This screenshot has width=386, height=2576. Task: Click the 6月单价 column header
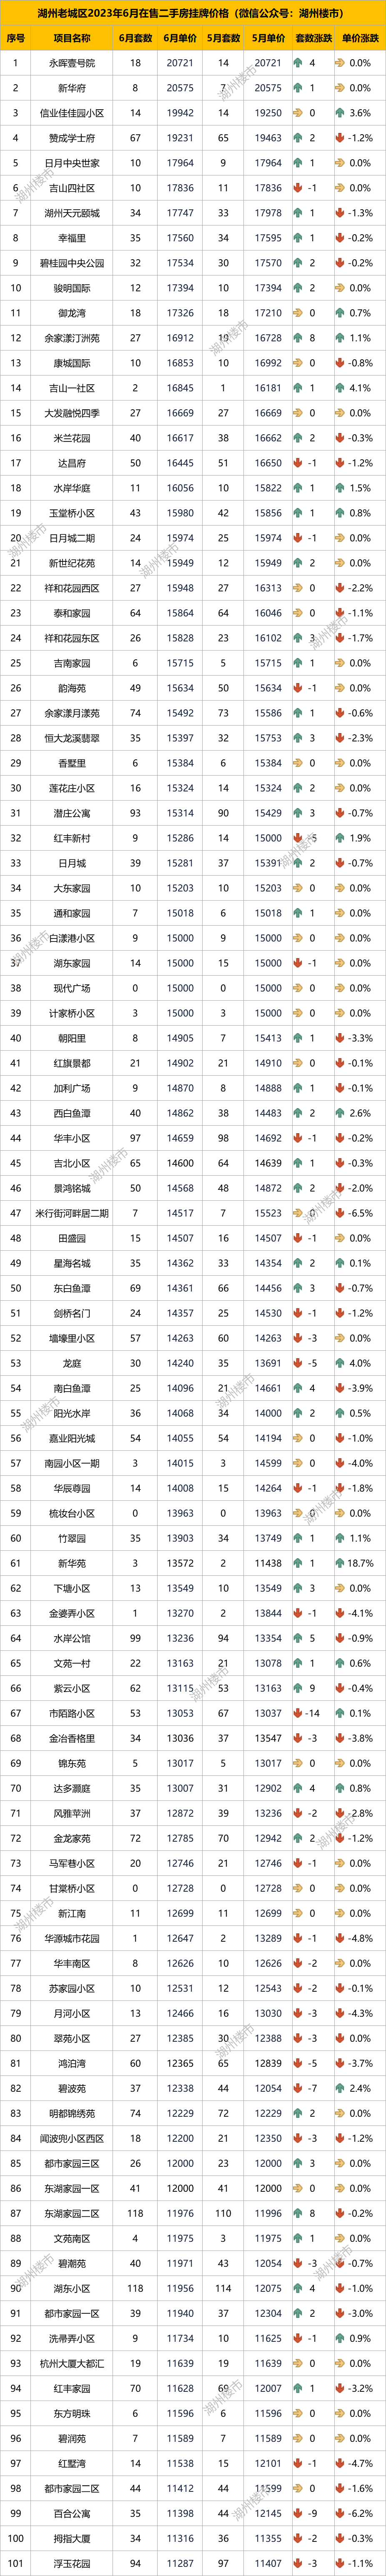pyautogui.click(x=180, y=38)
